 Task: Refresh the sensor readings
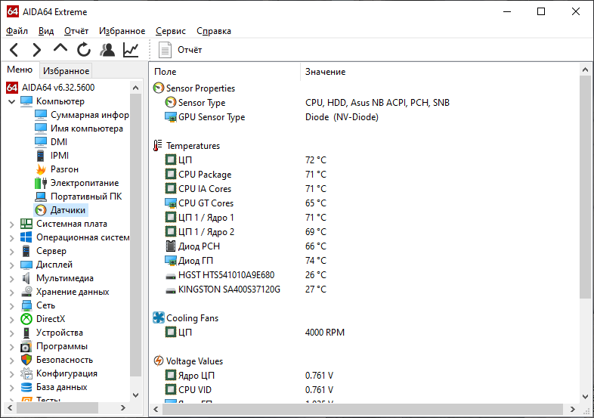tap(84, 50)
